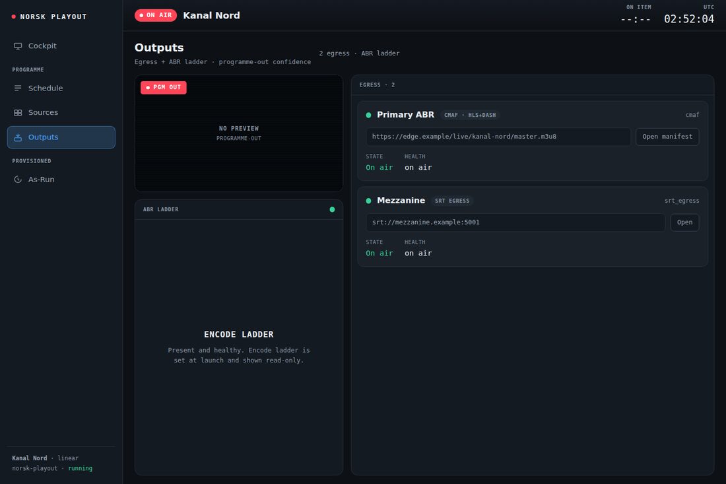The height and width of the screenshot is (484, 726).
Task: Click the Sources grid icon
Action: [18, 112]
